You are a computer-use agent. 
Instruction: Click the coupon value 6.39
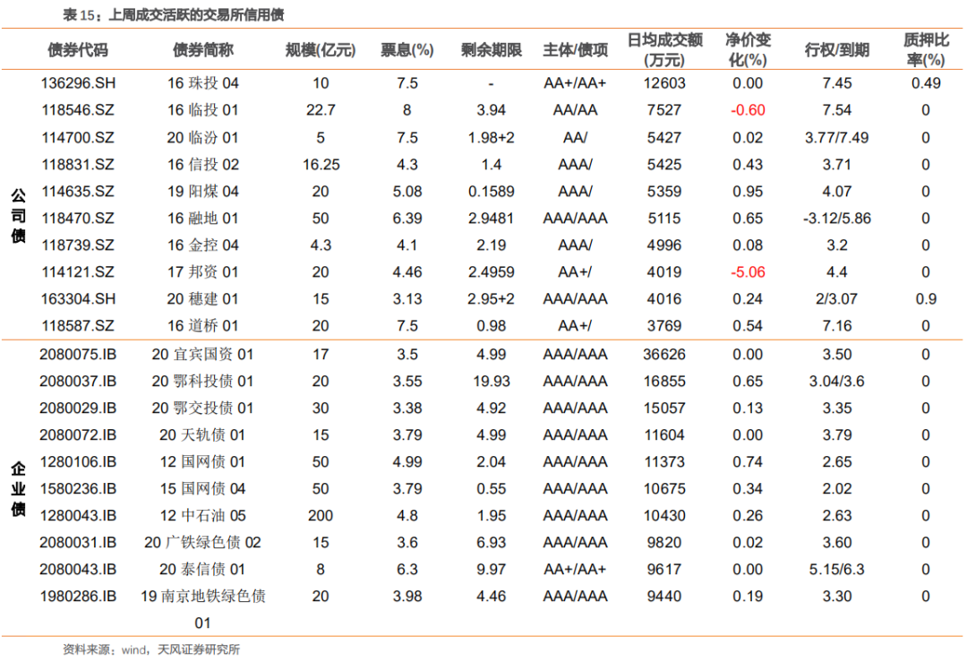click(407, 219)
